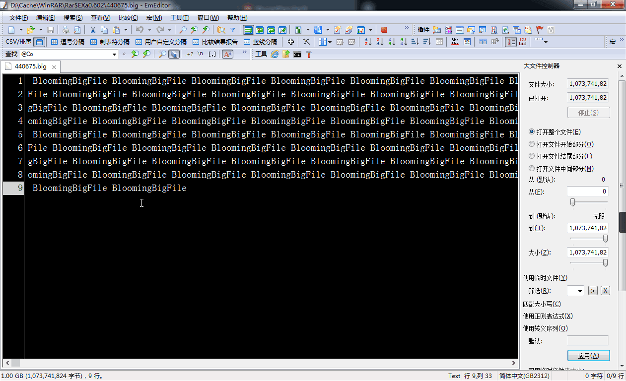
Task: Click the red record macro icon
Action: pyautogui.click(x=384, y=30)
